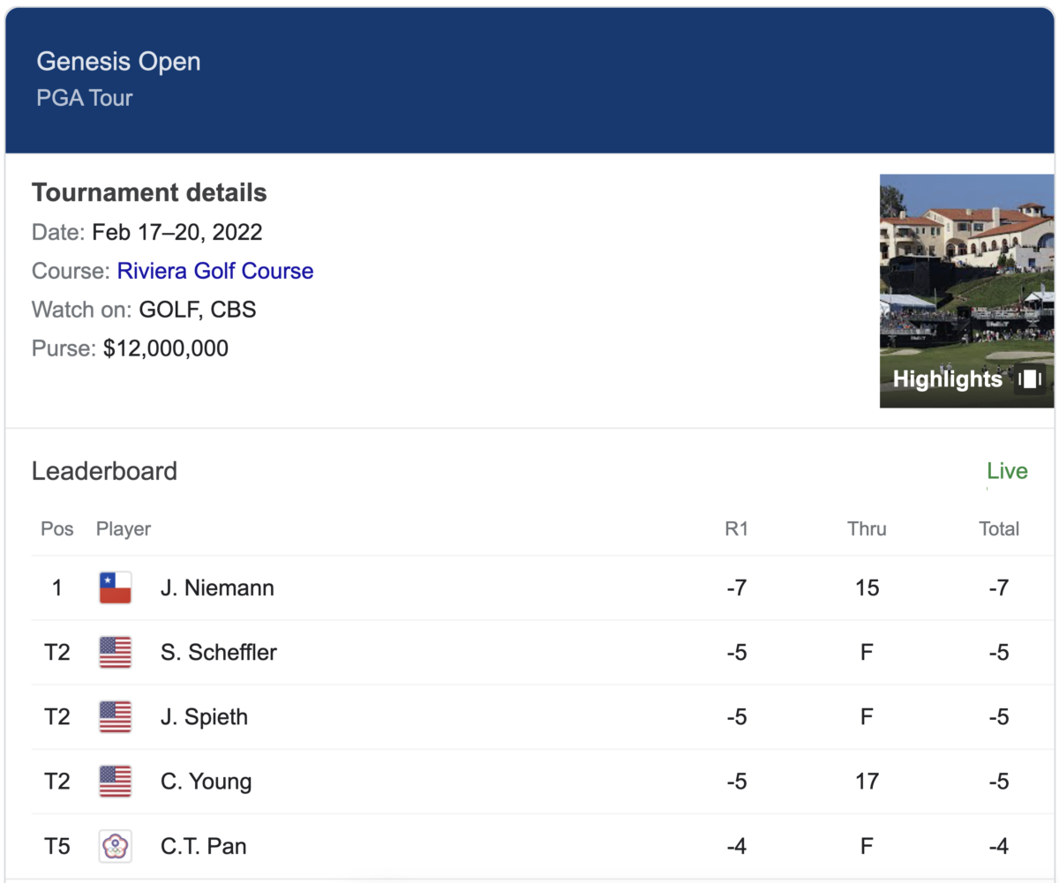This screenshot has height=883, width=1059.
Task: Open the Riviera Golf Course link
Action: click(215, 271)
